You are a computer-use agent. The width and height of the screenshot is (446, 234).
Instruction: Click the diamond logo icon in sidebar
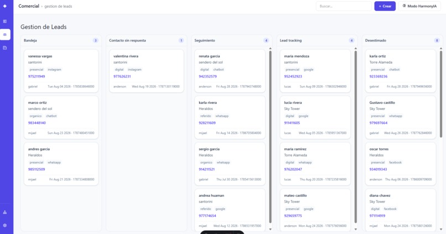pos(5,6)
